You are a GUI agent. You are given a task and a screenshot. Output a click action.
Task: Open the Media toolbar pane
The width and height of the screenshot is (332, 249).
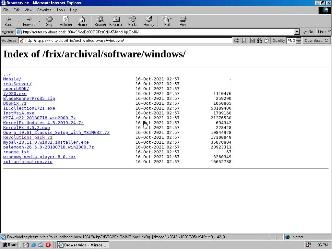point(133,21)
